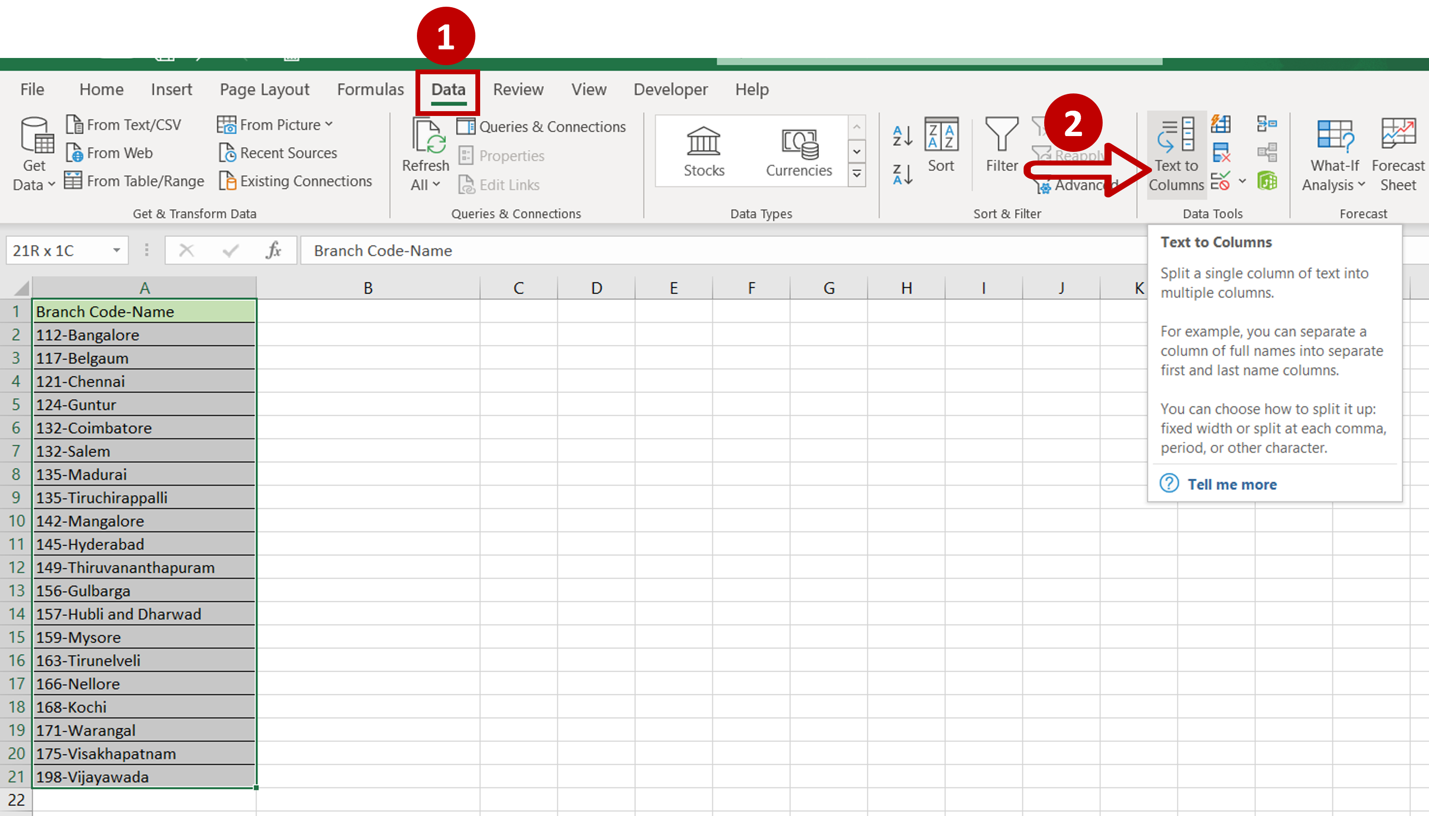The image size is (1429, 816).
Task: Select column B header
Action: (368, 287)
